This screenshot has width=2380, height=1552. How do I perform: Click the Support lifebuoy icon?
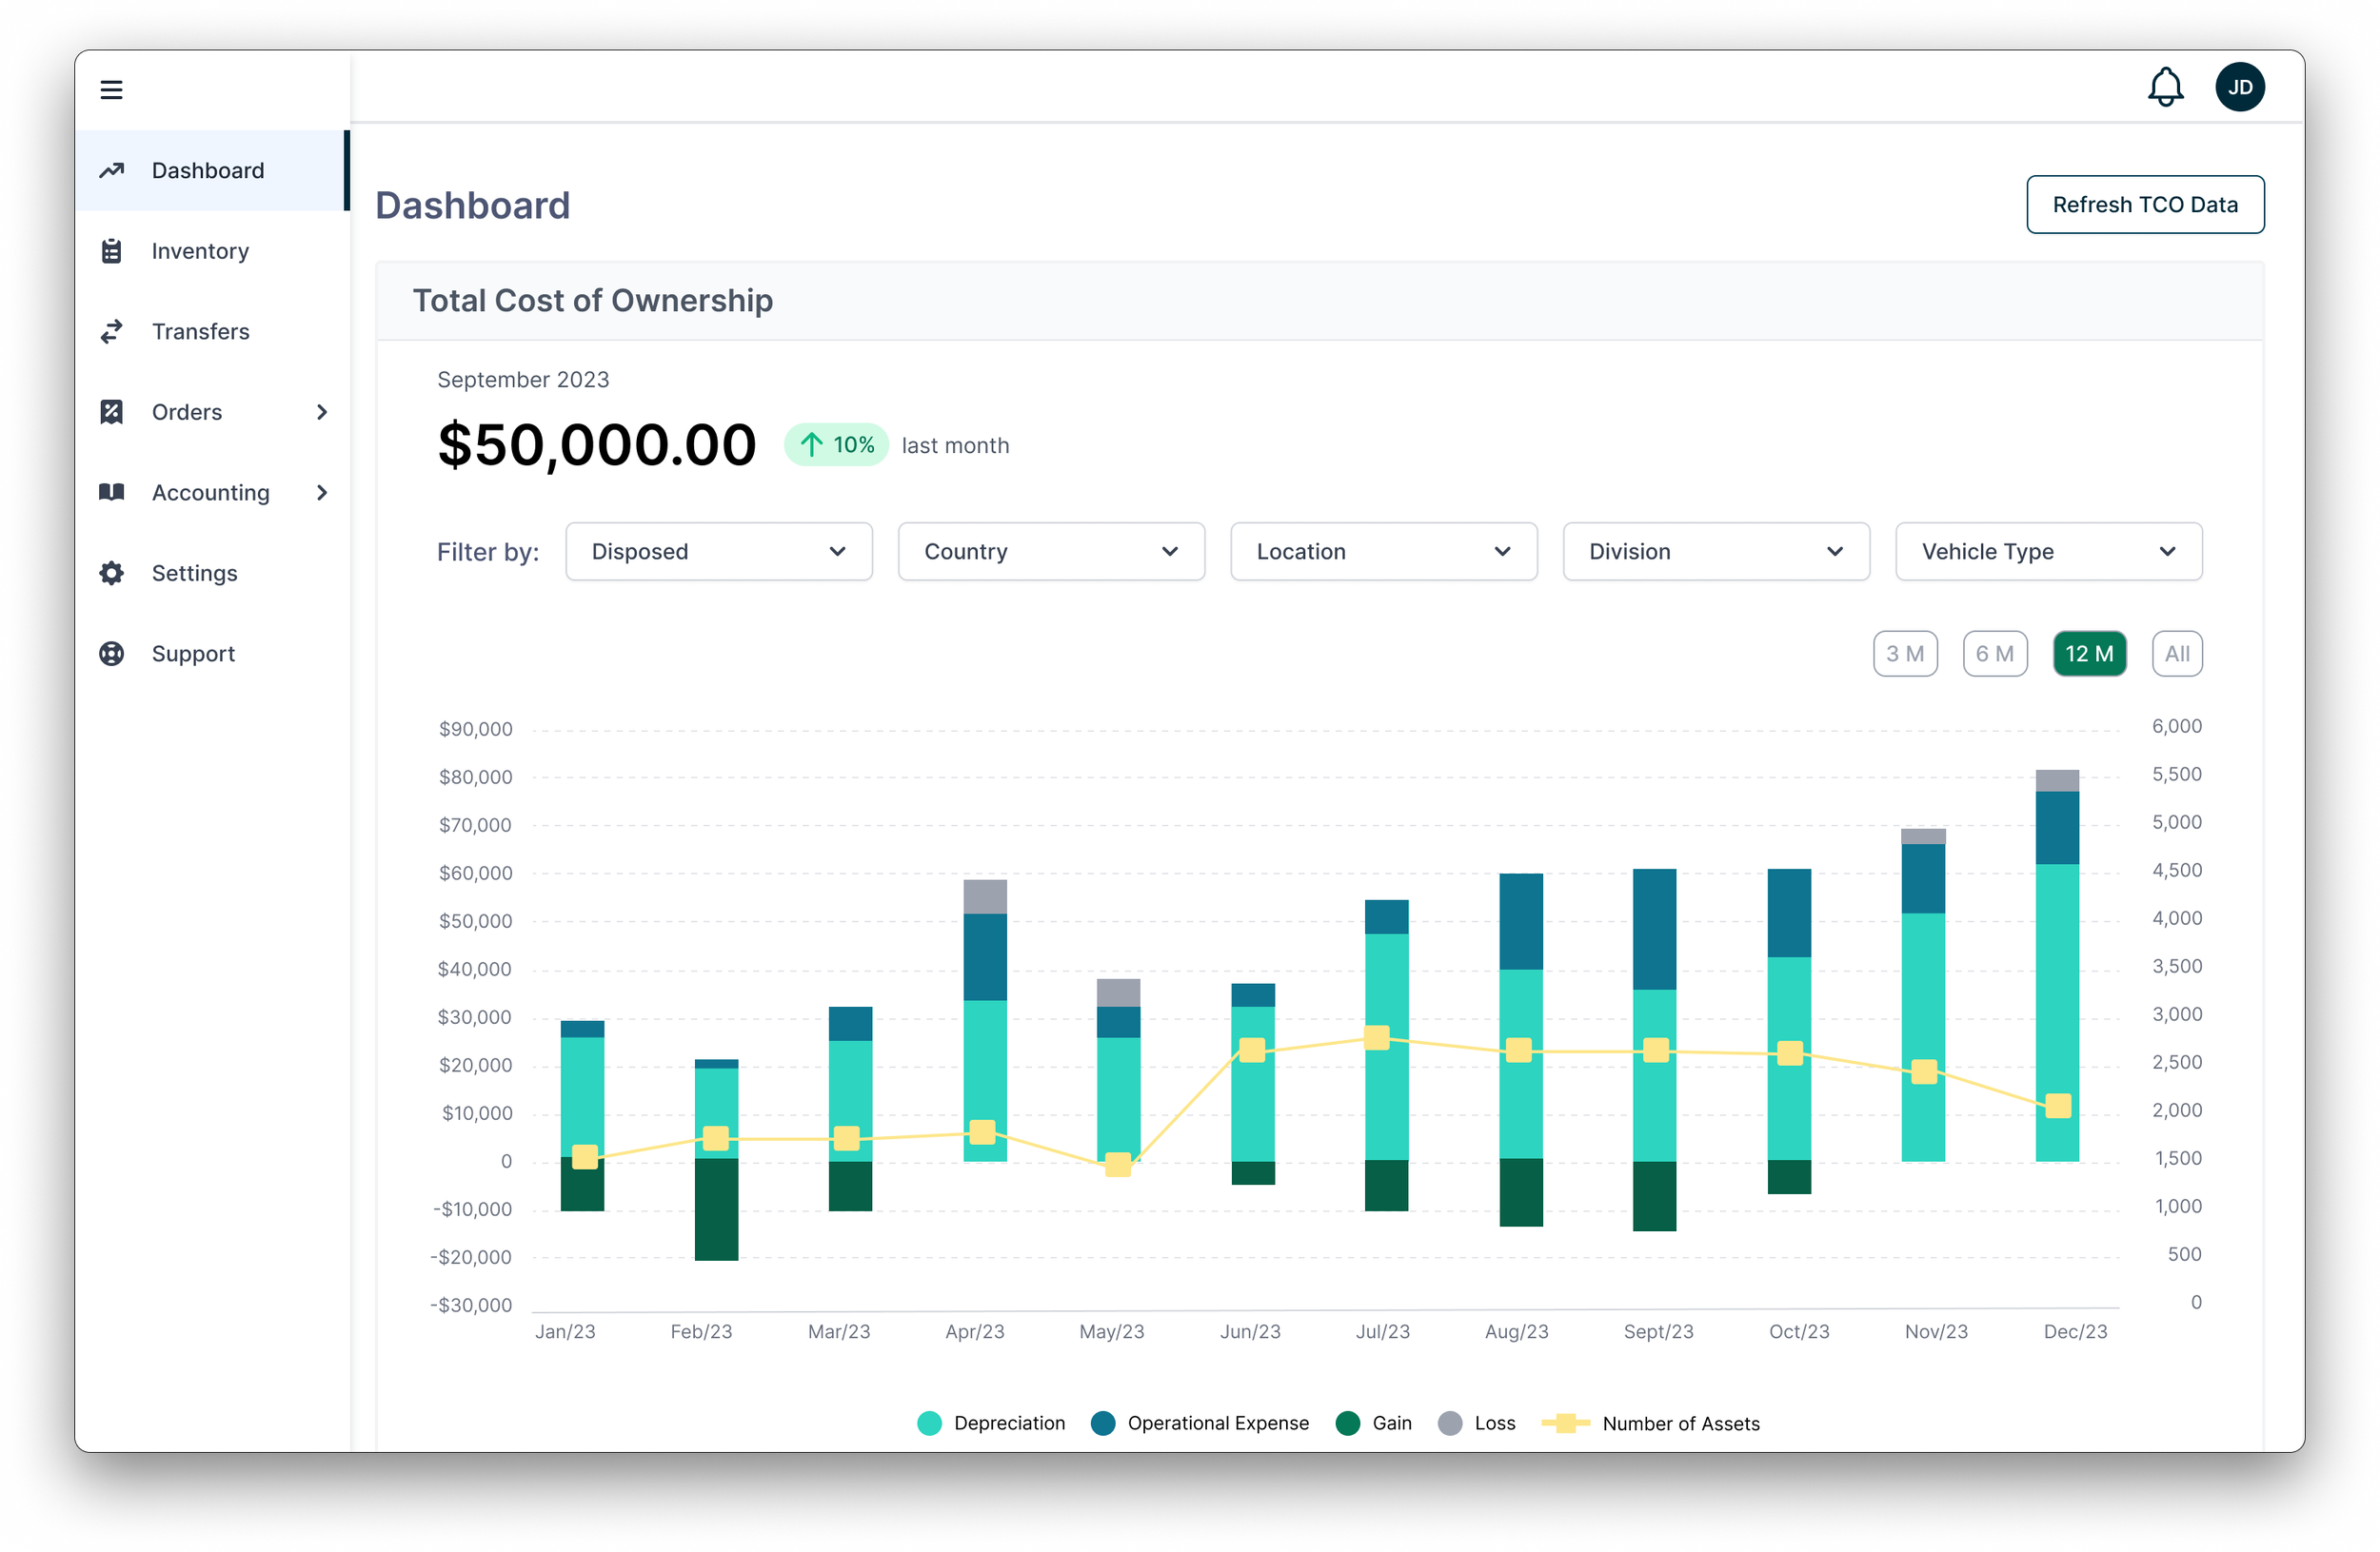112,654
